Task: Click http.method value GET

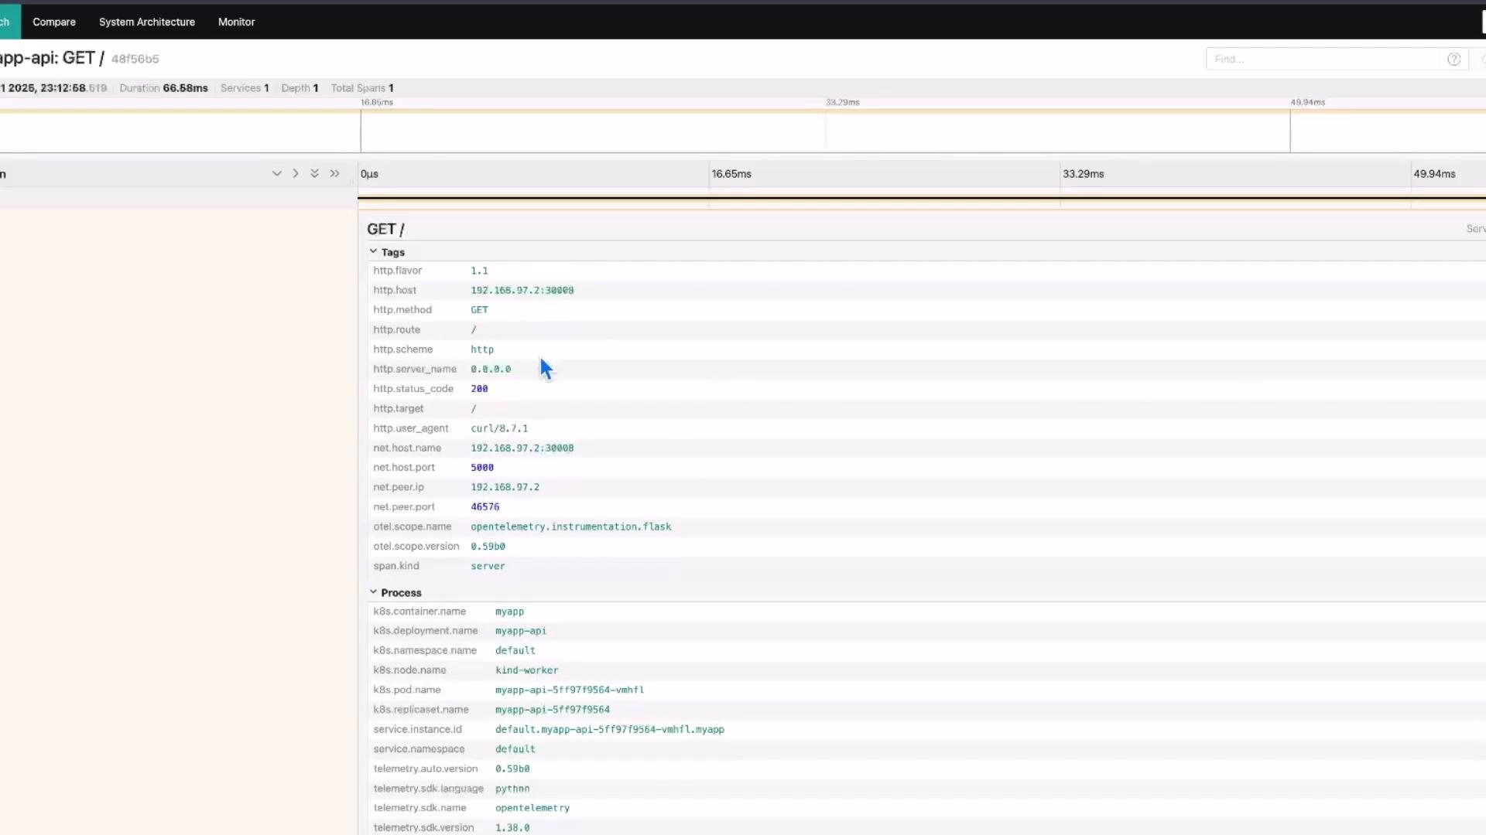Action: tap(479, 309)
